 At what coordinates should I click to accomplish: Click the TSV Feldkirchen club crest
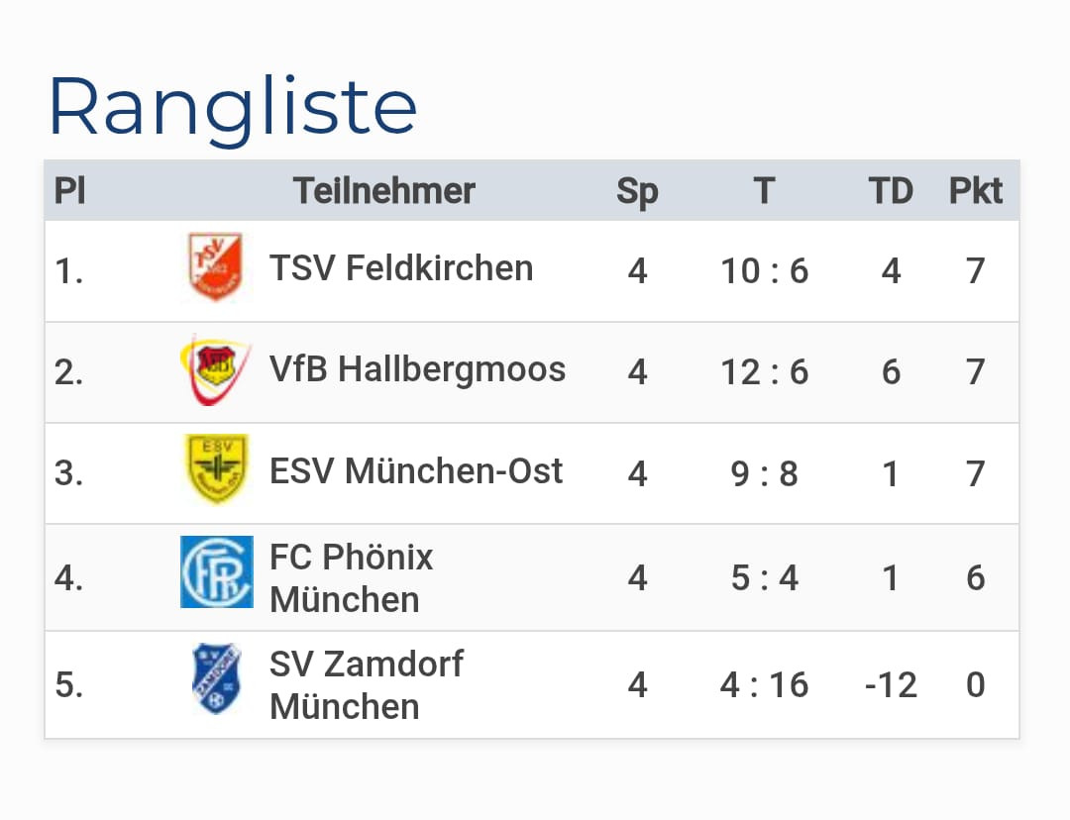[215, 267]
